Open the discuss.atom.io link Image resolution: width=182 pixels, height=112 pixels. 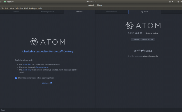[42, 67]
